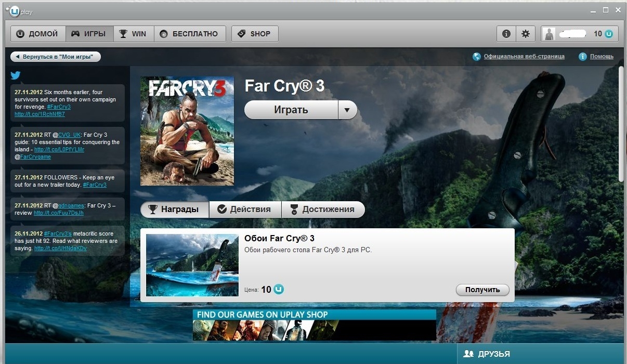Click the globe icon beside official web page

point(477,57)
